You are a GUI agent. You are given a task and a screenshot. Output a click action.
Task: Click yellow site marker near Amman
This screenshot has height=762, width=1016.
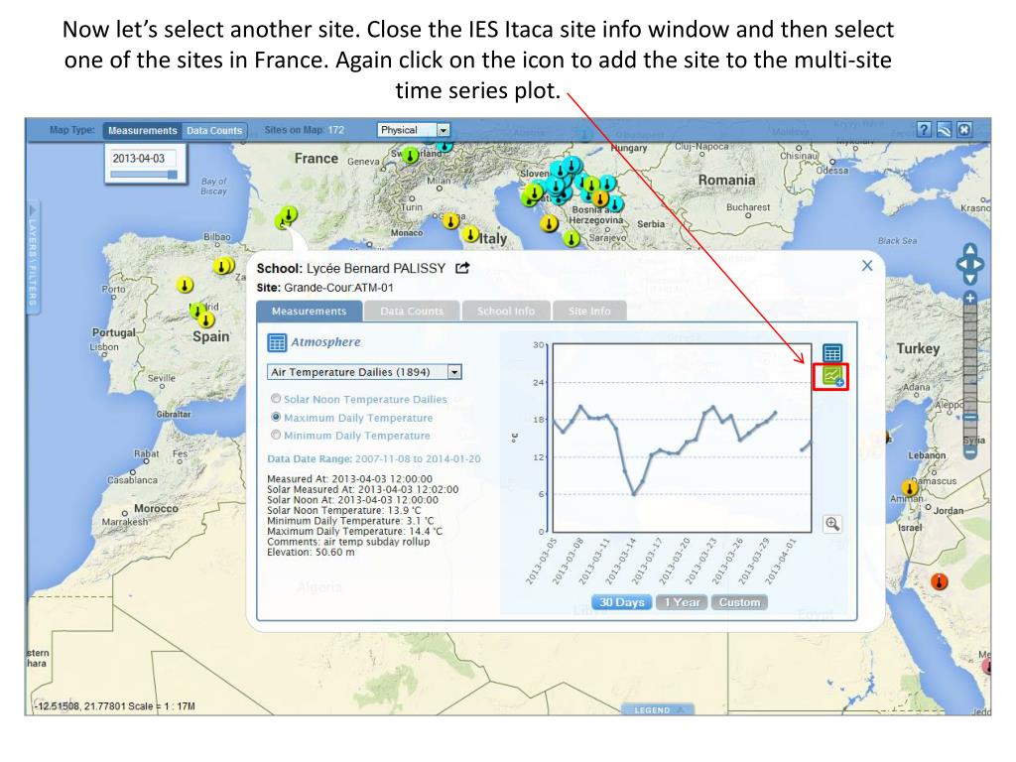click(910, 487)
